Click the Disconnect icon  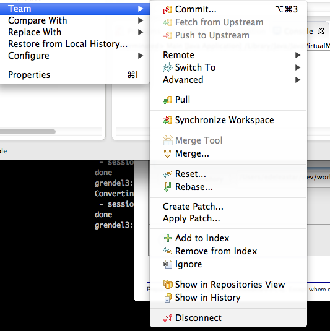pyautogui.click(x=168, y=318)
